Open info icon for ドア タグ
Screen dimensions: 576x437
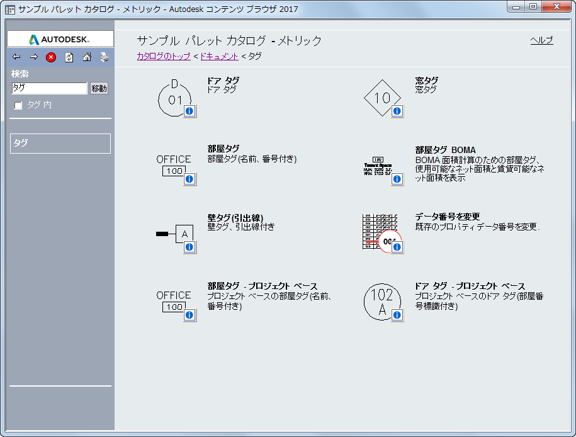(189, 111)
